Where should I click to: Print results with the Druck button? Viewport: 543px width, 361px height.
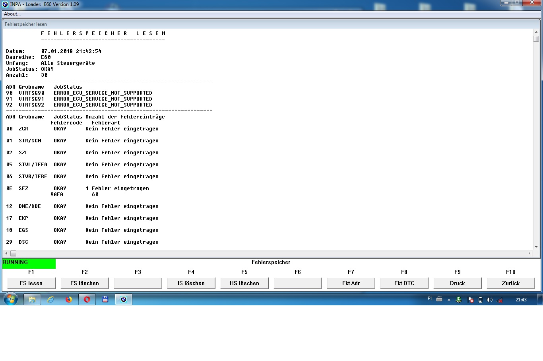[457, 283]
